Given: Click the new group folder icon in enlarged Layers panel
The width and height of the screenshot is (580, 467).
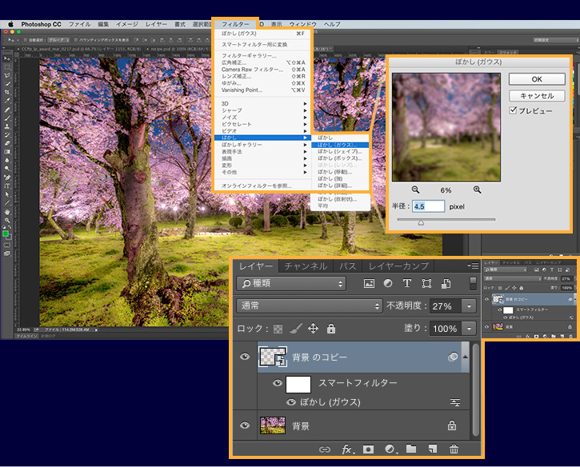Looking at the screenshot, I should 411,449.
